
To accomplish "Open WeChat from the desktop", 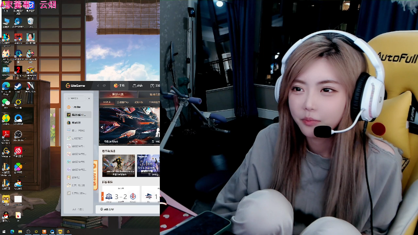I will click(6, 103).
